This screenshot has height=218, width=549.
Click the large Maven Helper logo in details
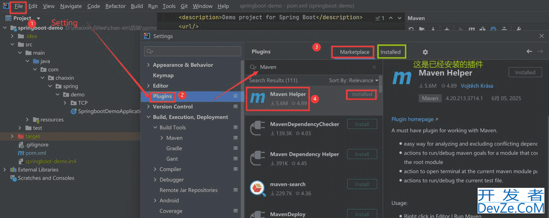[x=402, y=77]
